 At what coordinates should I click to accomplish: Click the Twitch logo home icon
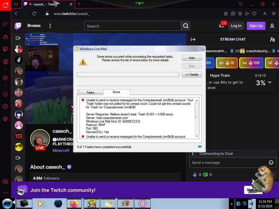pyautogui.click(x=18, y=26)
